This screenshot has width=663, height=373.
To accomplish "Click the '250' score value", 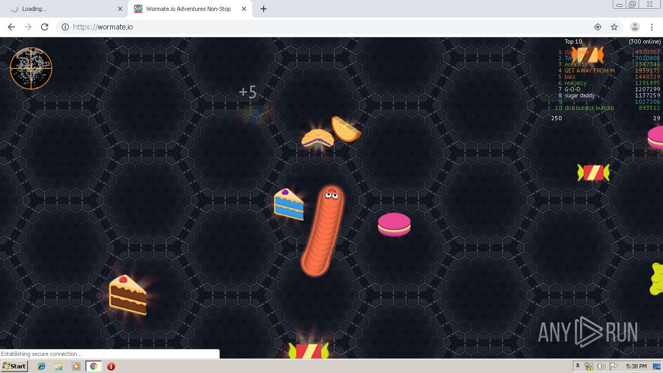I will point(556,118).
